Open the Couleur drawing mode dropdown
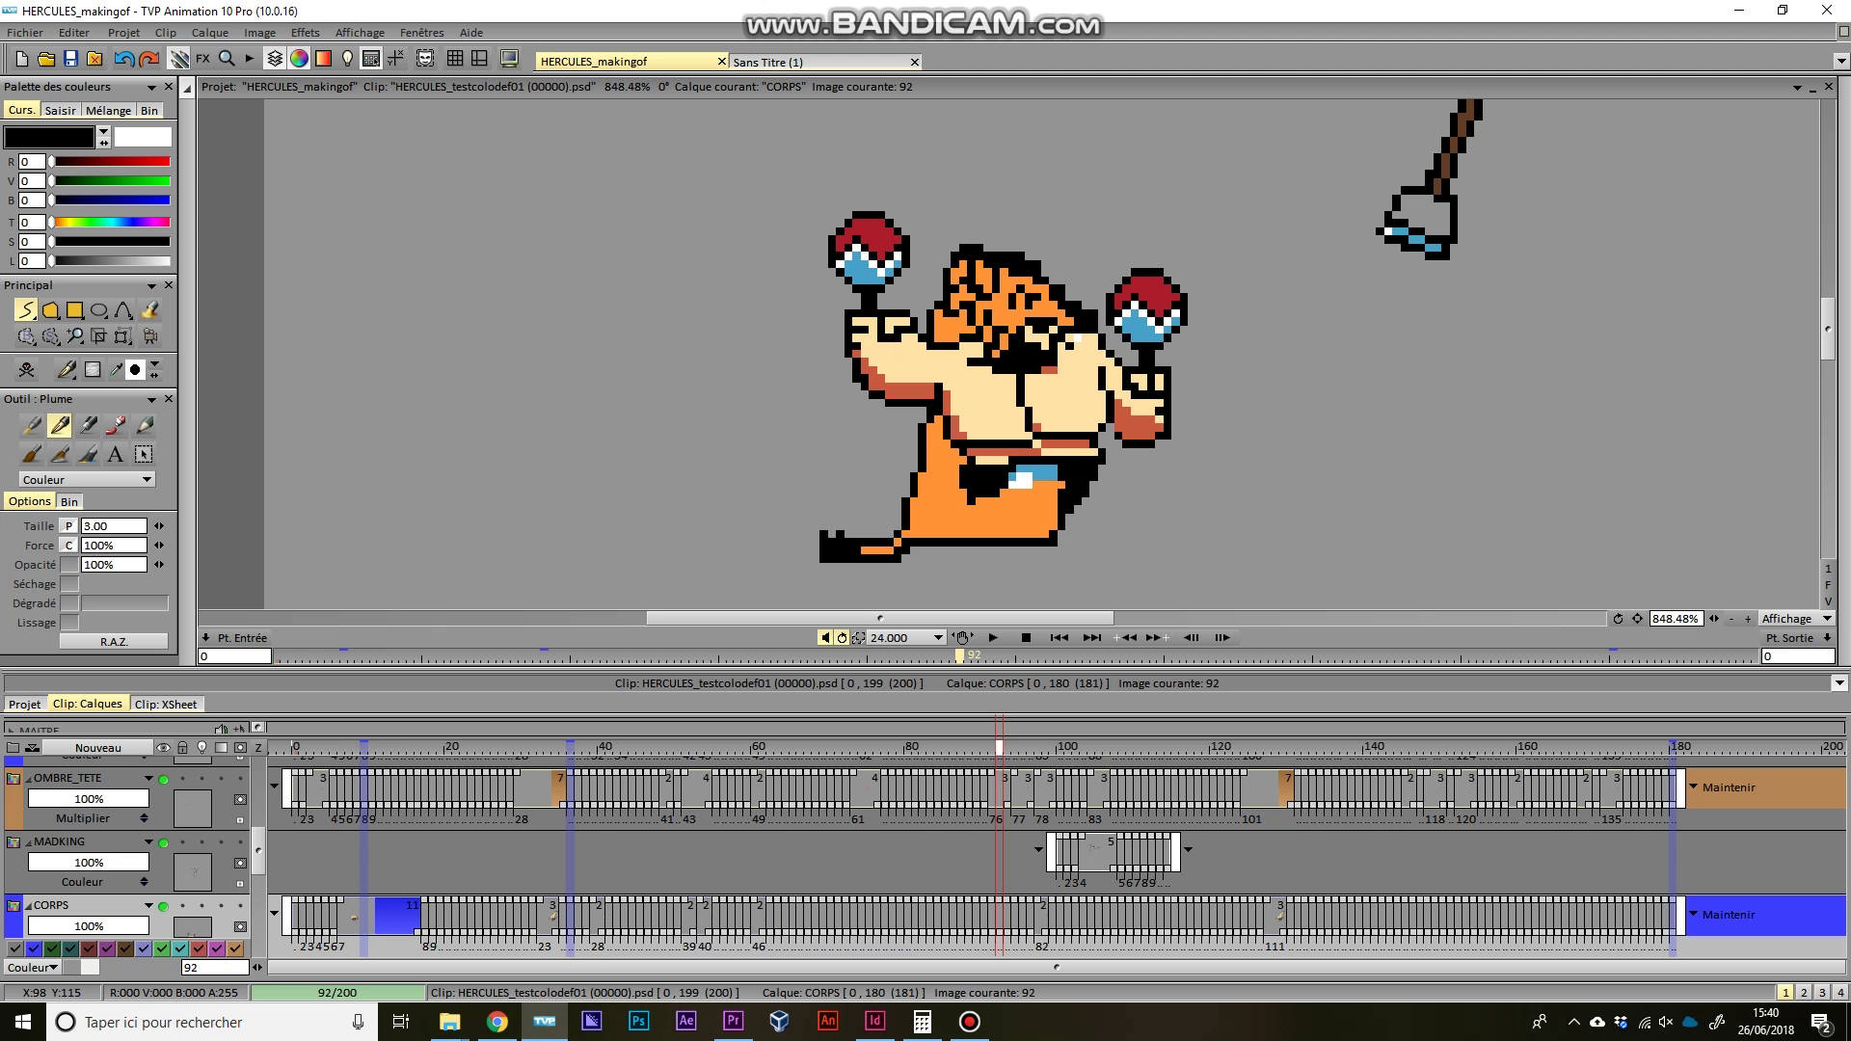The height and width of the screenshot is (1041, 1851). pos(87,479)
